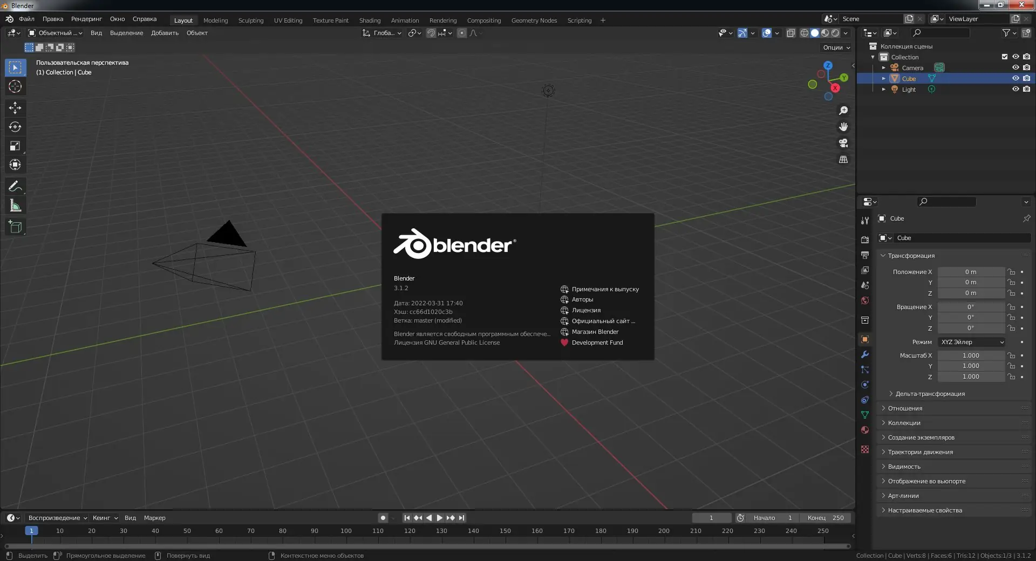
Task: Open the Blender Store link
Action: [x=589, y=332]
